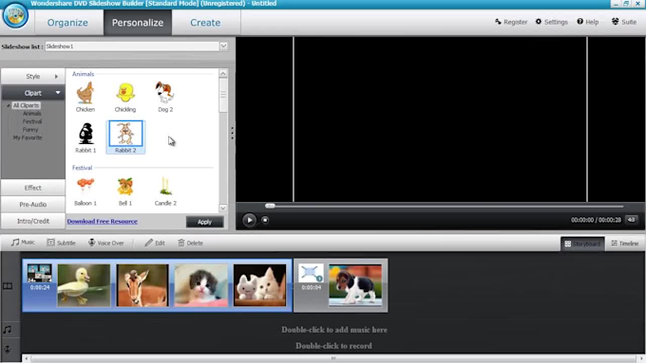This screenshot has width=646, height=363.
Task: Select Festival clipart category
Action: [x=32, y=121]
